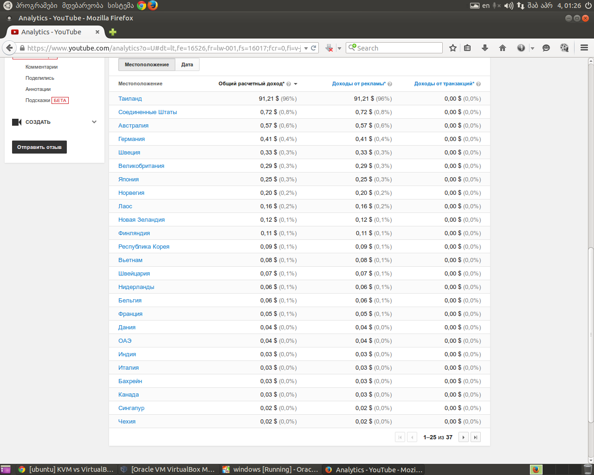Jump to last page of results
The width and height of the screenshot is (594, 475).
coord(475,437)
